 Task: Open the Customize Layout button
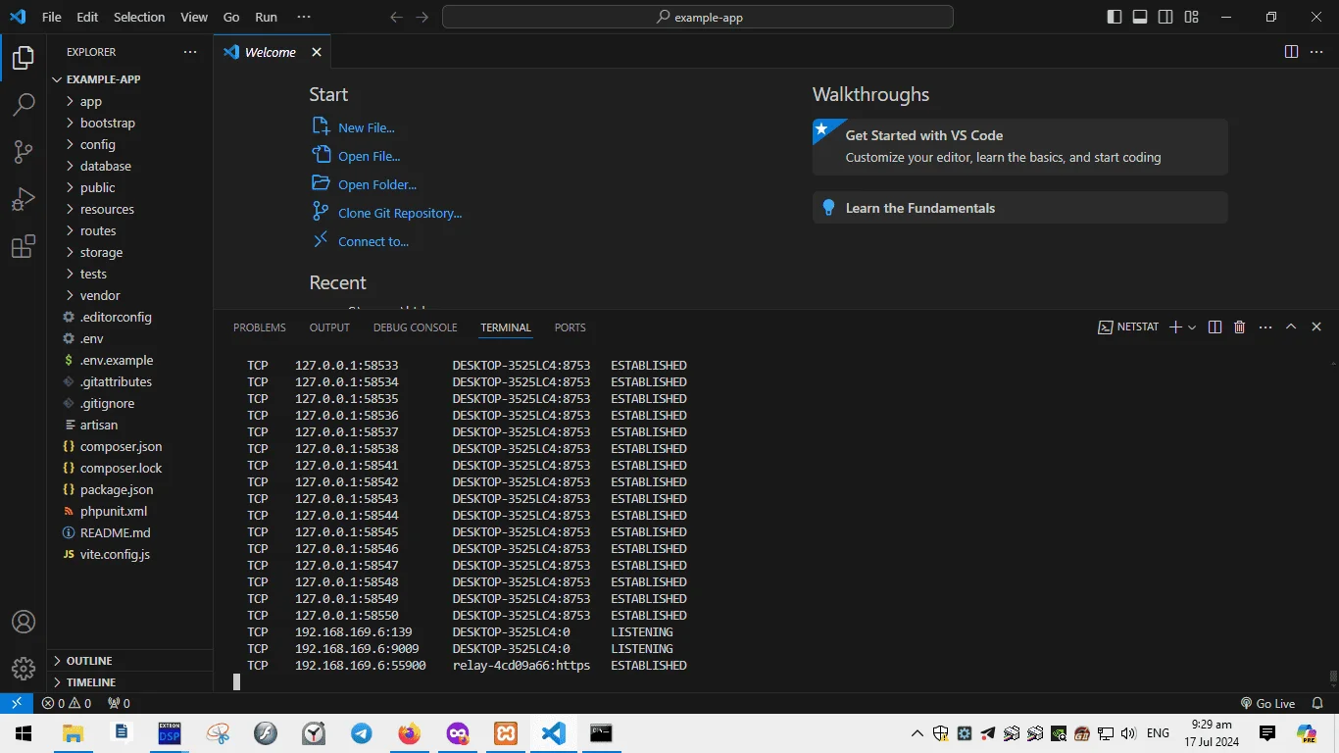(1191, 17)
